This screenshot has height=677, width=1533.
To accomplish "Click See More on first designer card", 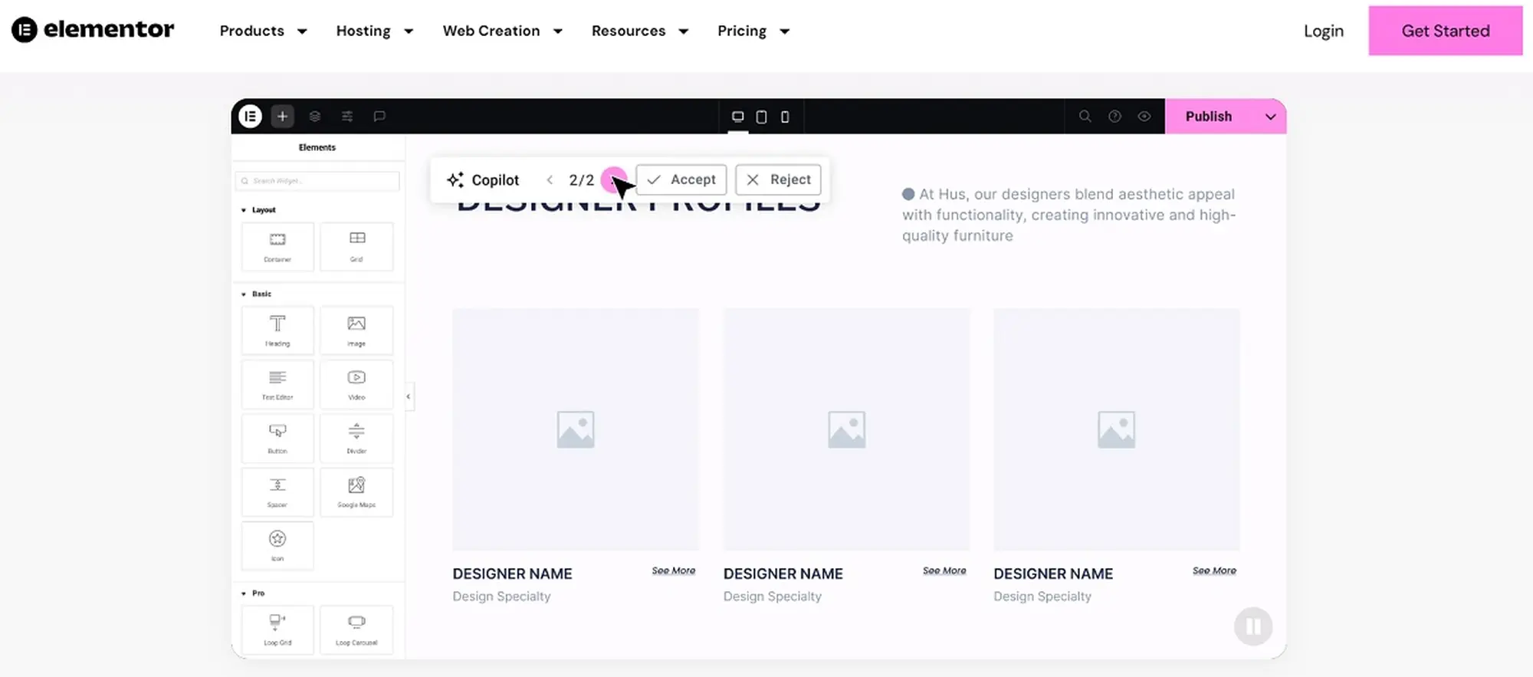I will [x=674, y=570].
